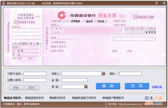
Task: Minimize the check printing software window
Action: pos(157,3)
